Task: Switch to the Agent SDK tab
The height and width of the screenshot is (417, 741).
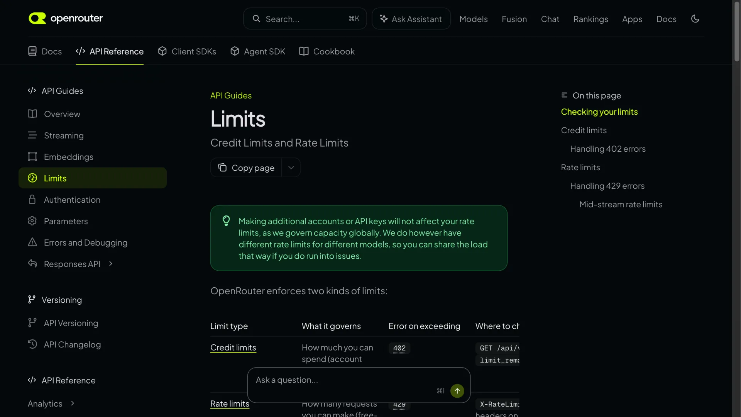Action: pyautogui.click(x=258, y=51)
